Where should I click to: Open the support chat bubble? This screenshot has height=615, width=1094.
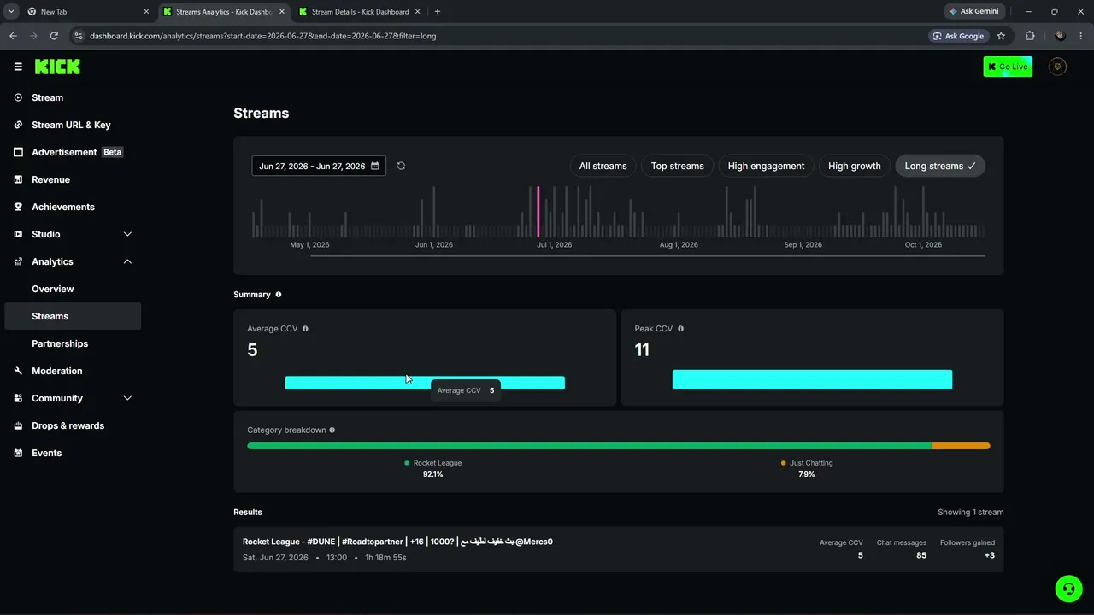click(1068, 589)
